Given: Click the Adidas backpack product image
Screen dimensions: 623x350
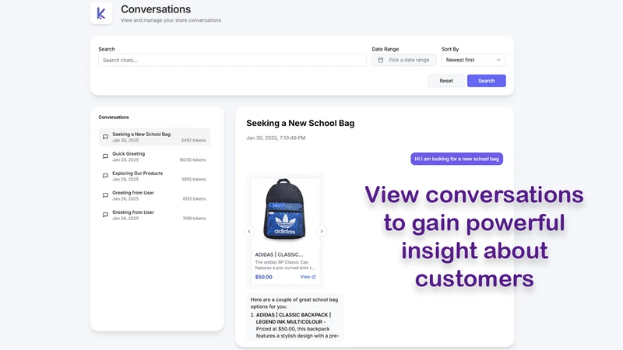Looking at the screenshot, I should tap(285, 209).
